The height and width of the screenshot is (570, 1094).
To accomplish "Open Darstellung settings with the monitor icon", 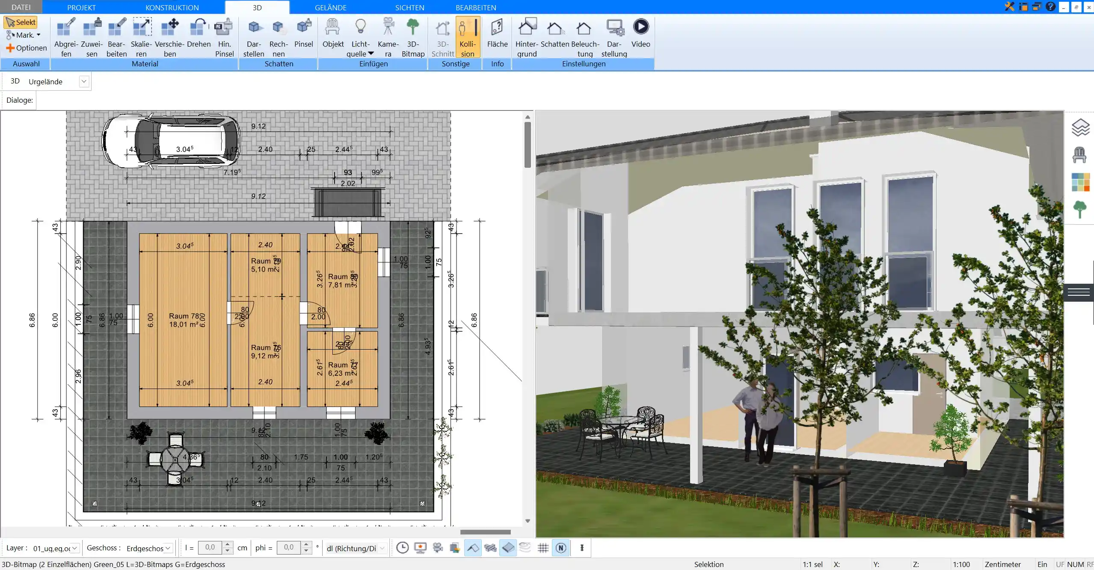I will (614, 37).
